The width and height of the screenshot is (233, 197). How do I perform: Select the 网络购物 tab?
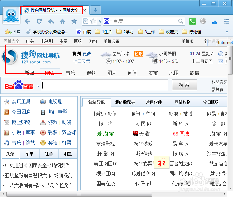[x=182, y=102]
